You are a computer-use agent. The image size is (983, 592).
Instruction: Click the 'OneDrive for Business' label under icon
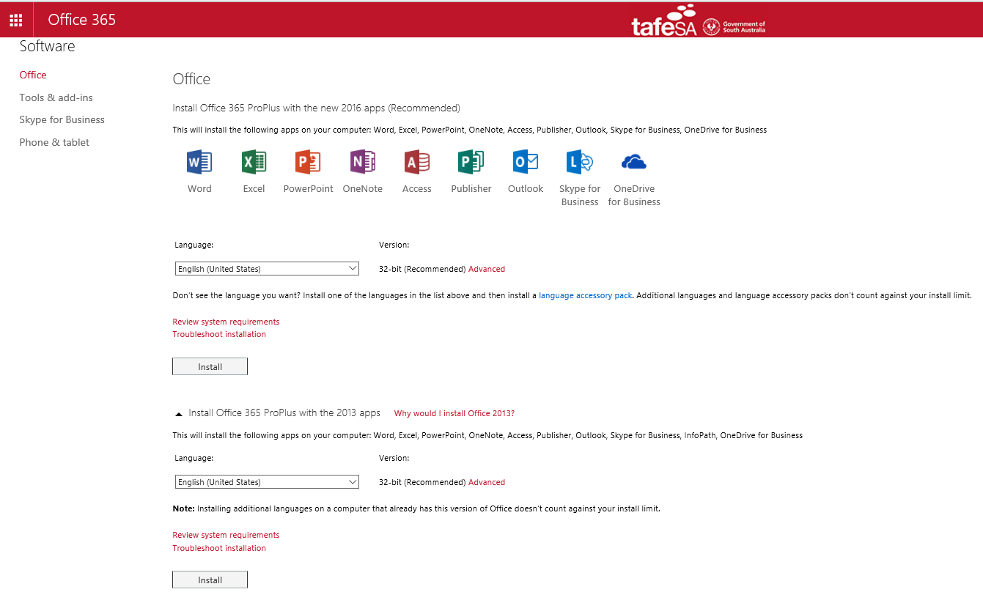(634, 195)
